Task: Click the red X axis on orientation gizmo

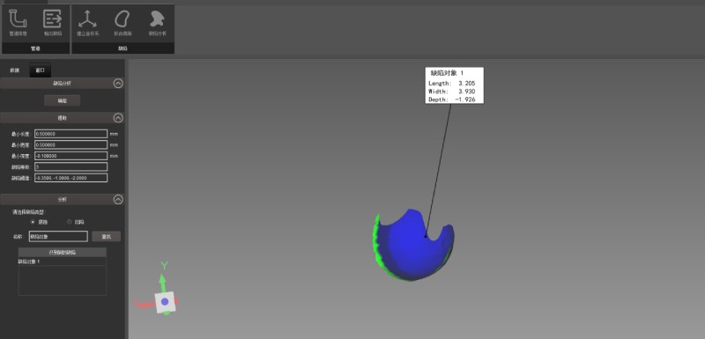Action: pyautogui.click(x=143, y=304)
